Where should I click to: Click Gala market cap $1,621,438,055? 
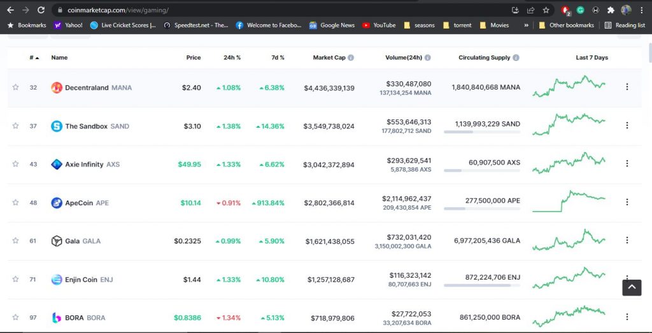(330, 241)
